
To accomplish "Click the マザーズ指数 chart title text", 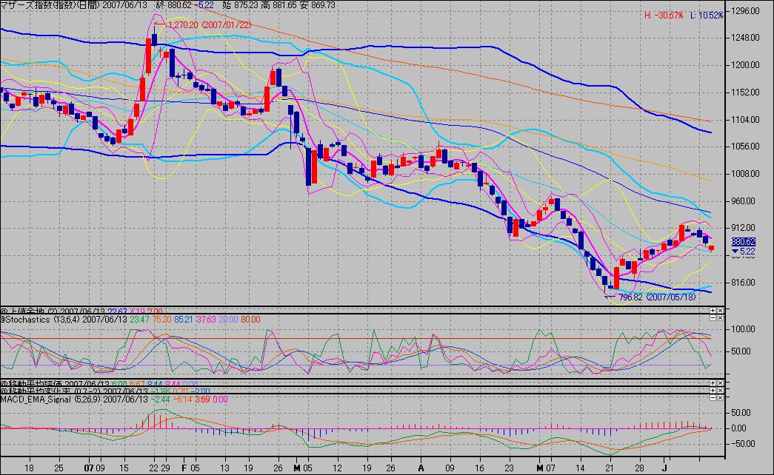I will tap(31, 5).
